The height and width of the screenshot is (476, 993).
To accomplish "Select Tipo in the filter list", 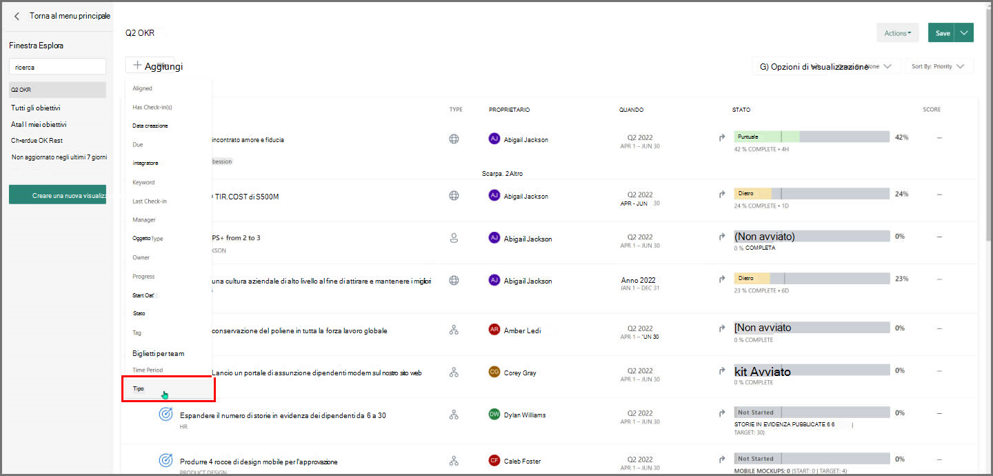I will click(168, 389).
